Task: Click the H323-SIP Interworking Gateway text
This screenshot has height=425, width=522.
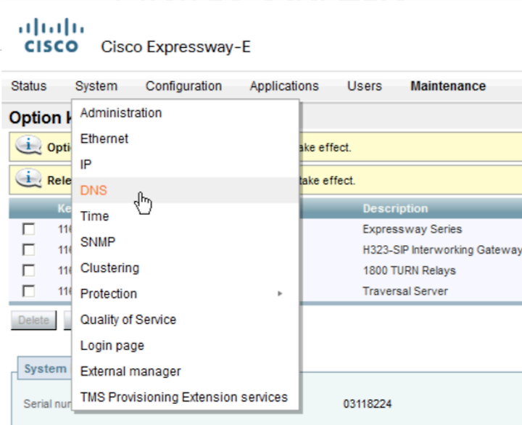Action: pos(442,249)
